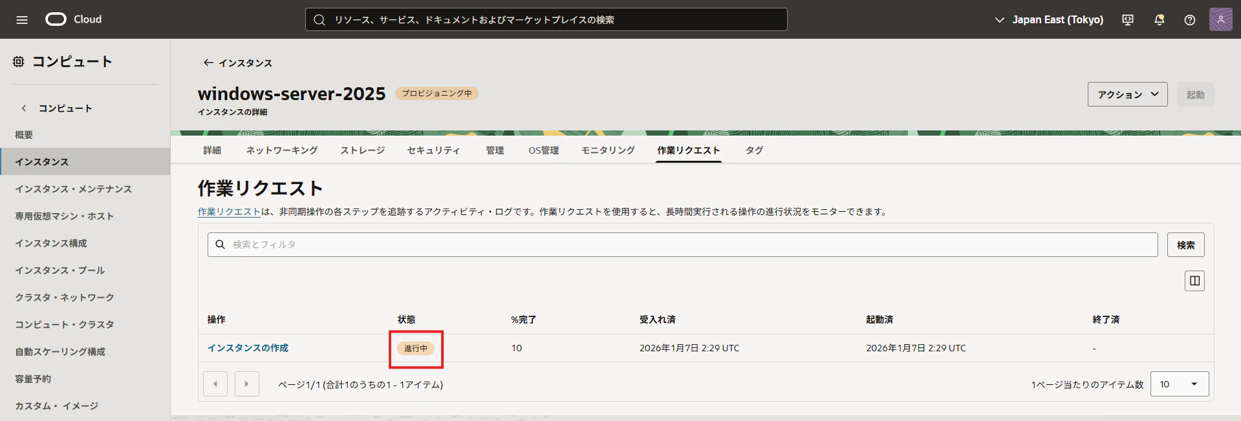Screen dimensions: 1241x421
Task: Switch to the 管理 tab
Action: [x=495, y=150]
